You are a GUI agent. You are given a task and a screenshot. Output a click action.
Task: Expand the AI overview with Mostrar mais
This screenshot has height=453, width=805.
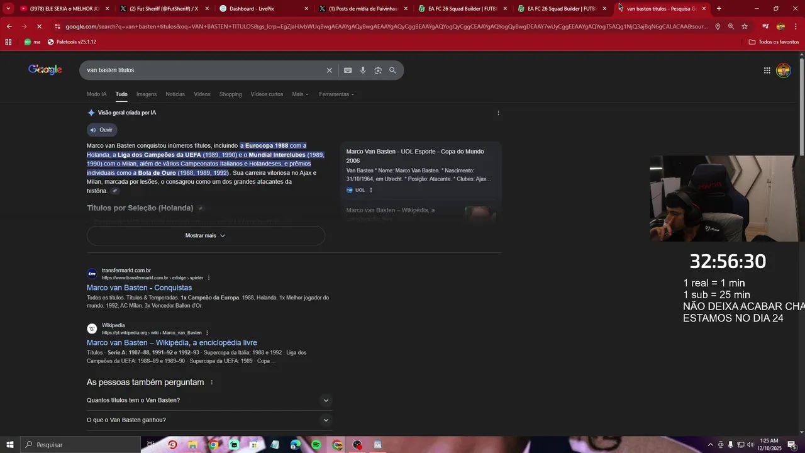(206, 235)
